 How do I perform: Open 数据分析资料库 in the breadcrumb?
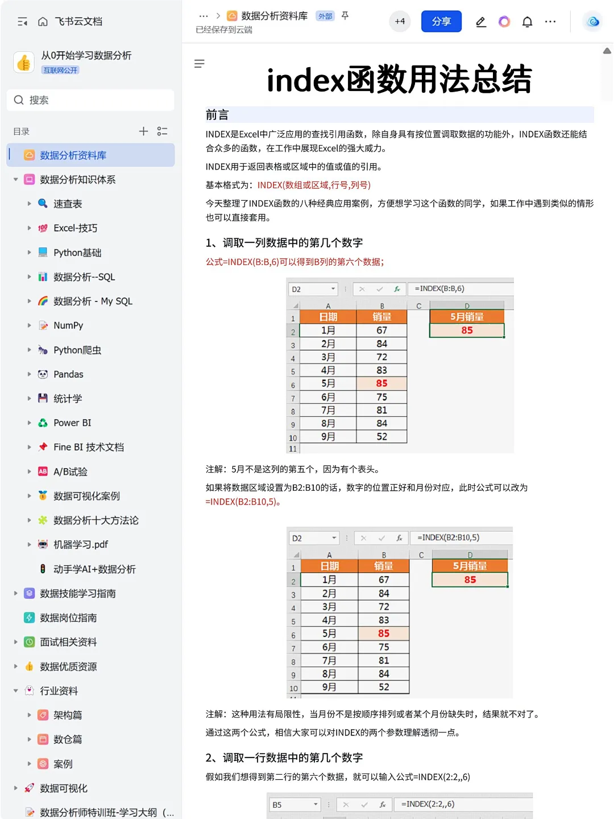[x=275, y=16]
